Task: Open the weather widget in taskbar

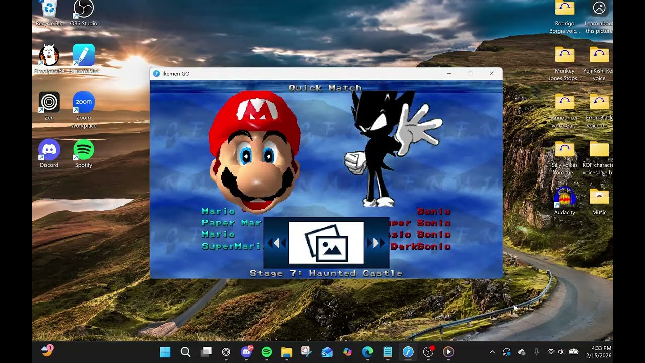Action: (47, 351)
